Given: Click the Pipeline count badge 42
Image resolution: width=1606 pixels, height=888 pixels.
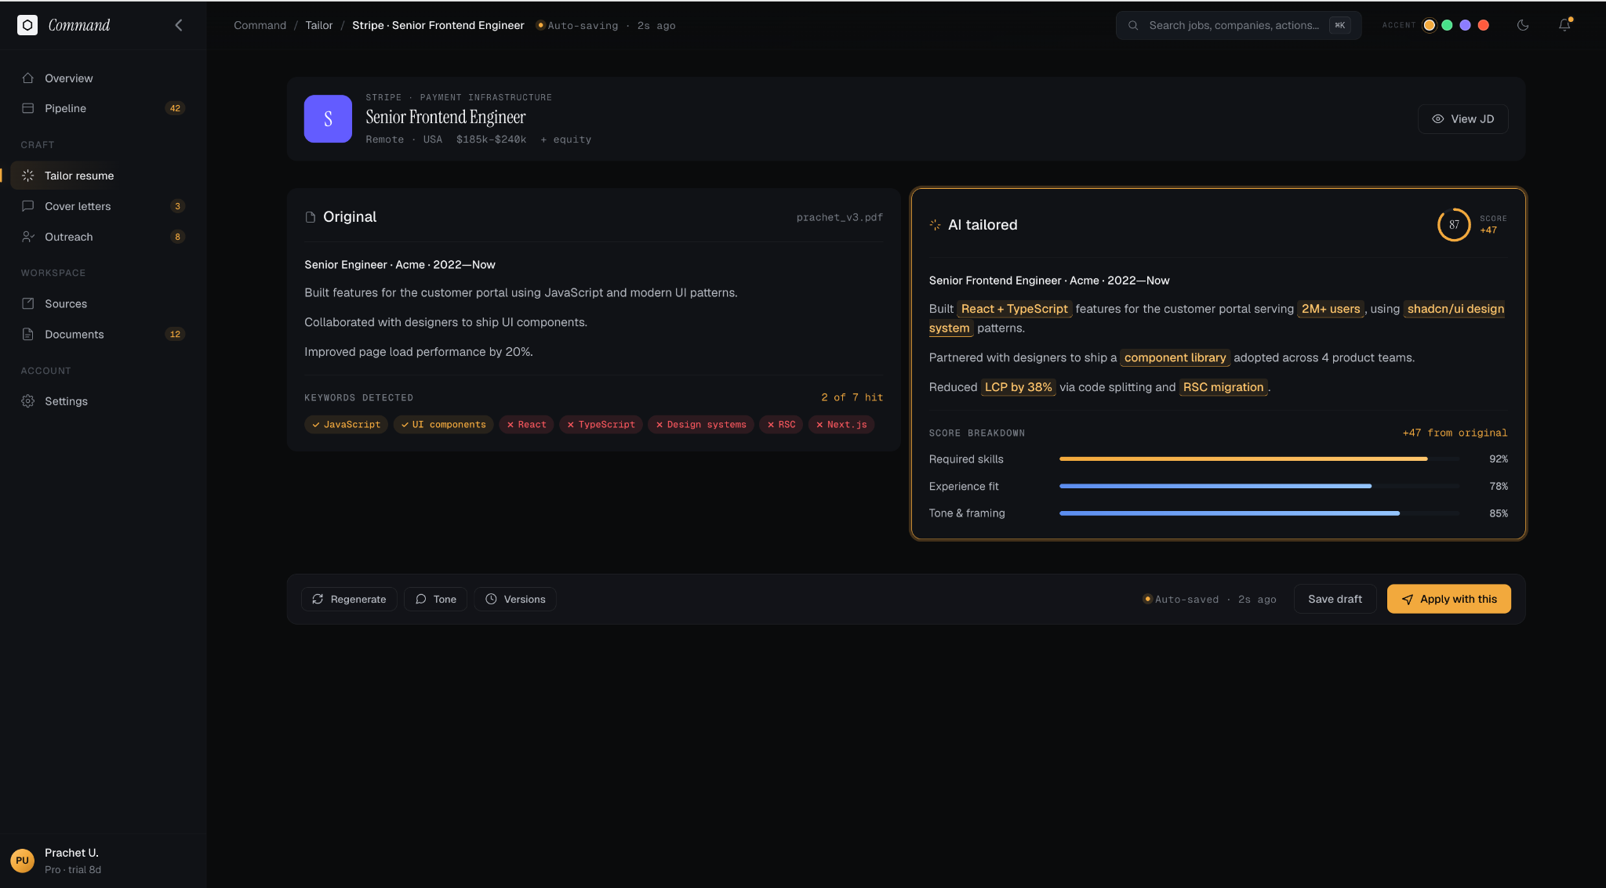Looking at the screenshot, I should coord(175,108).
